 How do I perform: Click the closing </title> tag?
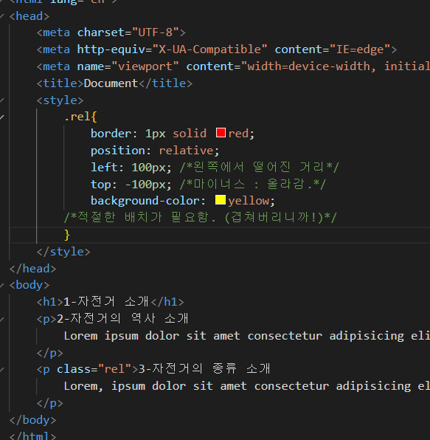(165, 83)
